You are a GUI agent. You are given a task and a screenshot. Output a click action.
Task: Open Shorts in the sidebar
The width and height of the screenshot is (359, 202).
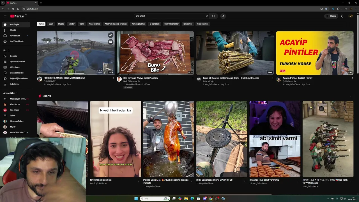click(x=16, y=30)
